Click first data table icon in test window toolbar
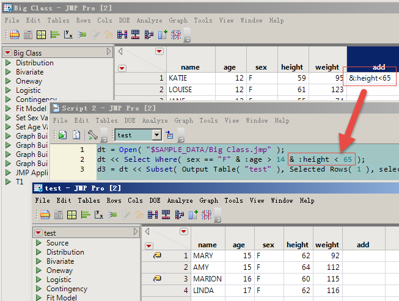The width and height of the screenshot is (399, 301). (45, 214)
